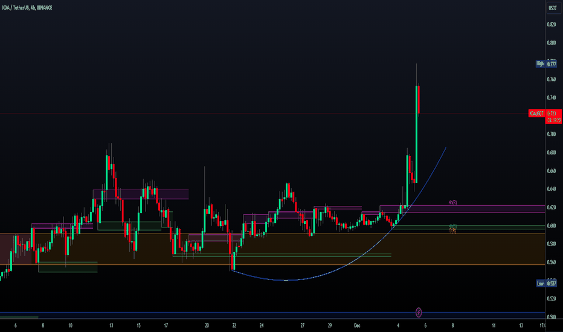Select the KDAUSDT current price label
The width and height of the screenshot is (563, 332).
click(536, 113)
